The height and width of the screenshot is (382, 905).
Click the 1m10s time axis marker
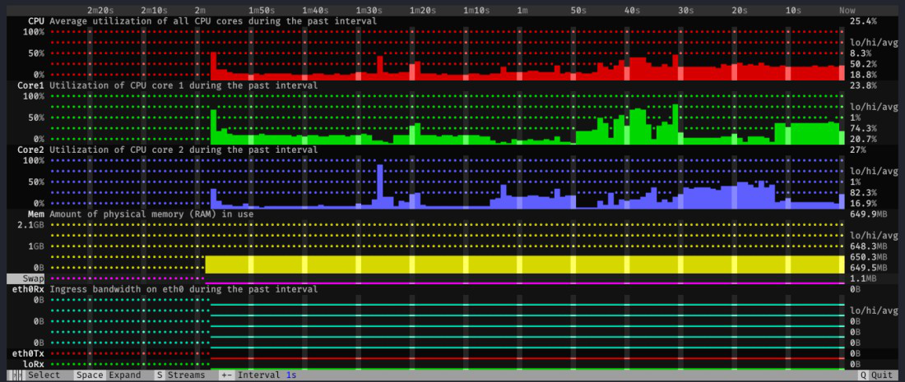coord(476,11)
